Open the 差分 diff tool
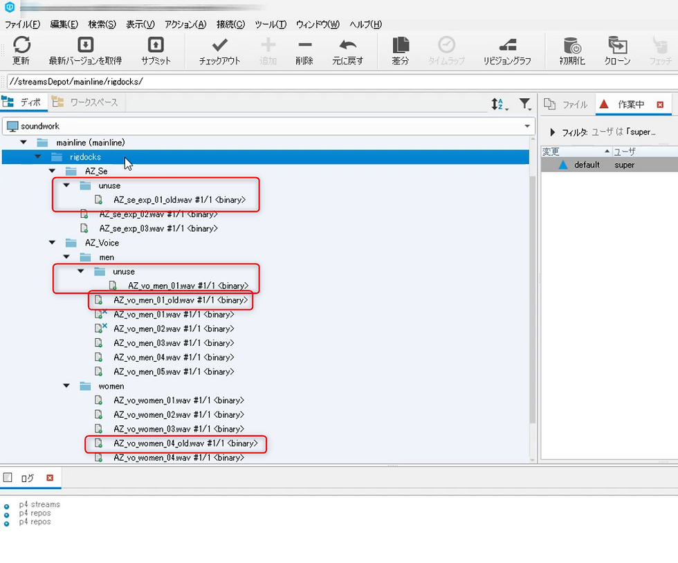678x563 pixels. (x=401, y=44)
